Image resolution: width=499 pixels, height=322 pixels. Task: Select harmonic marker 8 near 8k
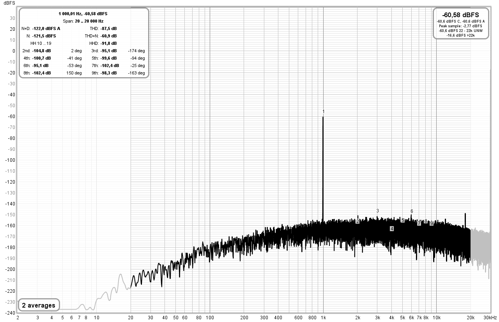[x=426, y=221]
